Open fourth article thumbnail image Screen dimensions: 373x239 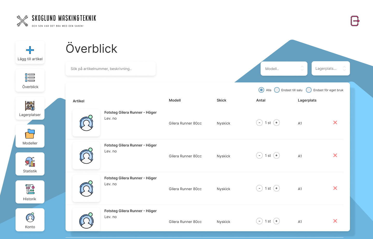(x=86, y=220)
